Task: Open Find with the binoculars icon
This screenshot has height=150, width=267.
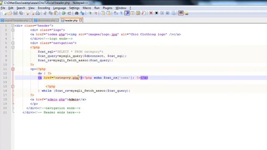Action: 77,13
